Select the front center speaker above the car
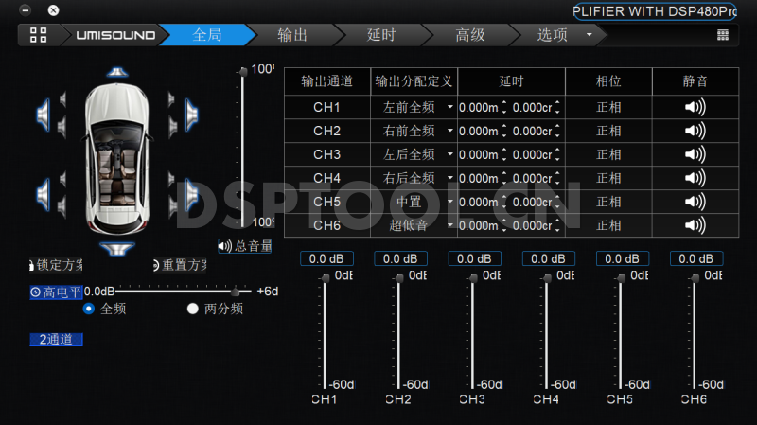 point(116,73)
